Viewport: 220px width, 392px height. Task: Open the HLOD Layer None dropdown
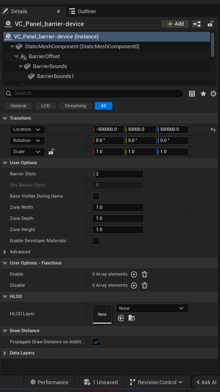[152, 309]
